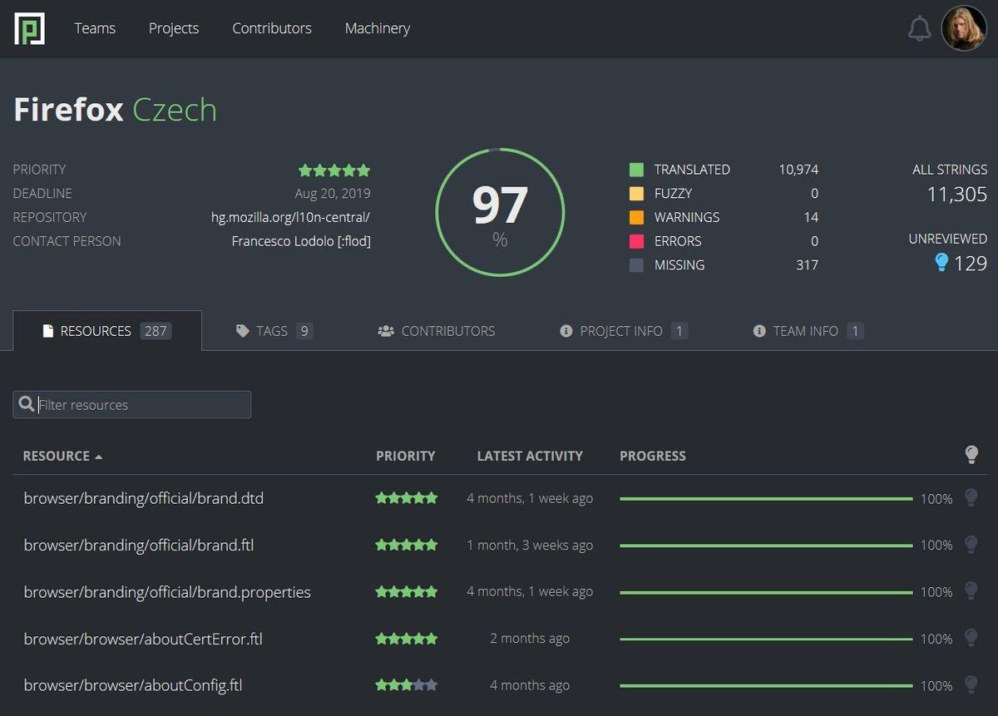This screenshot has width=998, height=716.
Task: Switch to the Tags tab label
Action: pos(272,331)
